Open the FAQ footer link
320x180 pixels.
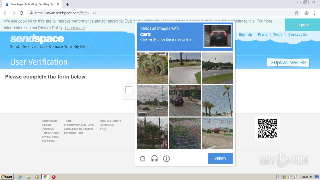click(x=103, y=129)
